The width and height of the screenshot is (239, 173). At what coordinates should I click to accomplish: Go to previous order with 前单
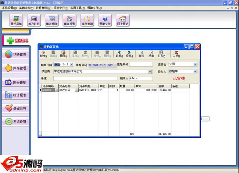click(119, 54)
